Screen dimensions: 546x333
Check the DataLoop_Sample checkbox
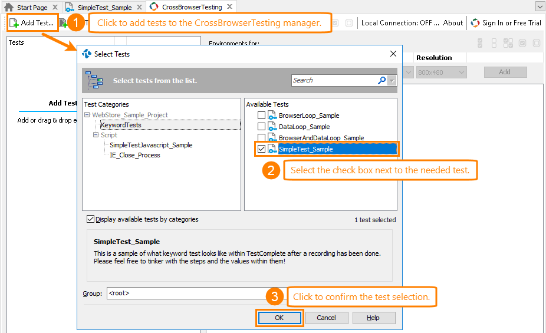[262, 126]
